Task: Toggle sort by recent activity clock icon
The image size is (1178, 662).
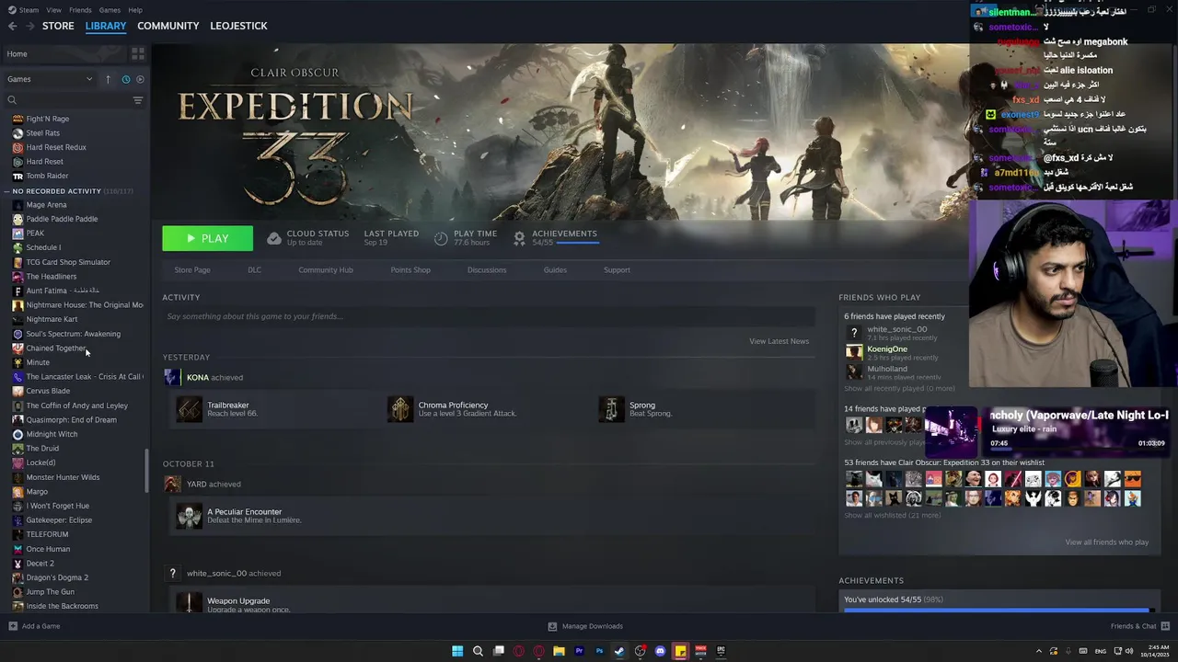Action: click(126, 79)
